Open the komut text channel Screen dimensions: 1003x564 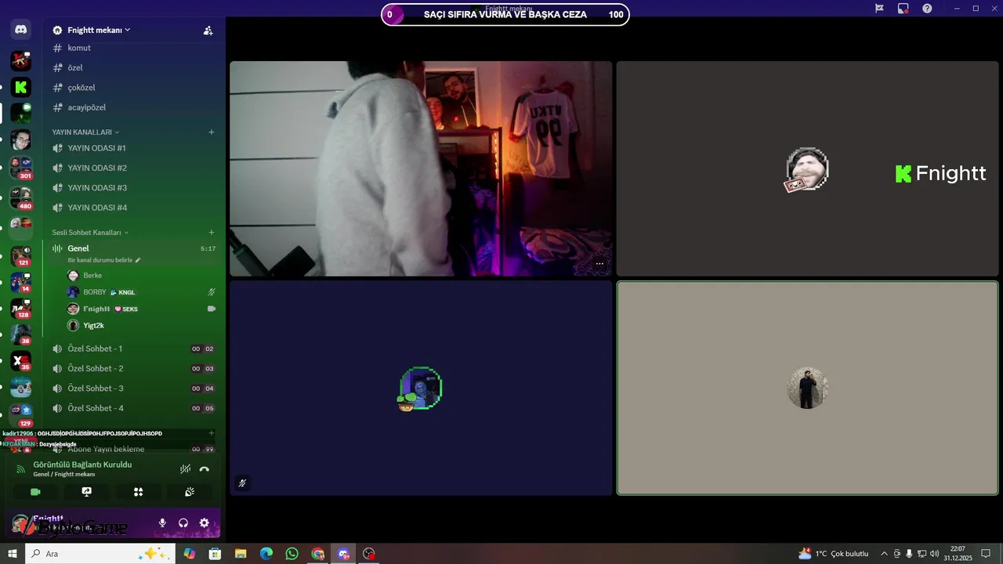tap(133, 48)
